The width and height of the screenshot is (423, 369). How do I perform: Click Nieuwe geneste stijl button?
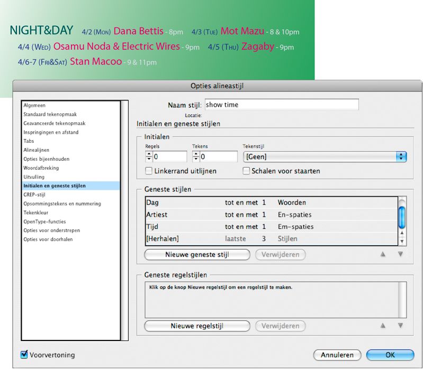coord(197,254)
